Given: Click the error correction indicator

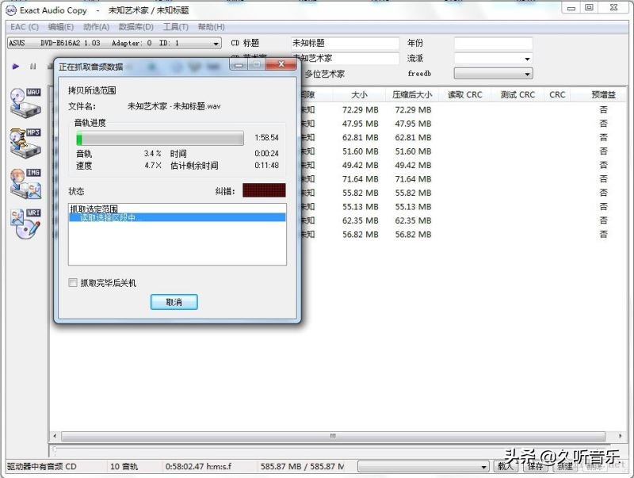Looking at the screenshot, I should pyautogui.click(x=264, y=190).
